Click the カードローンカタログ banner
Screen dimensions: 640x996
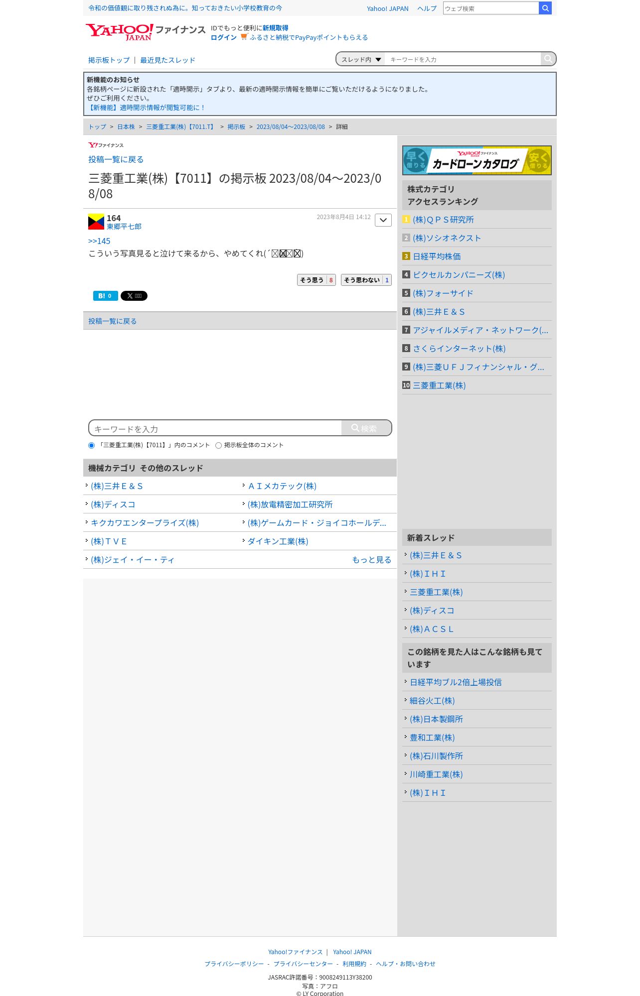[x=477, y=160]
